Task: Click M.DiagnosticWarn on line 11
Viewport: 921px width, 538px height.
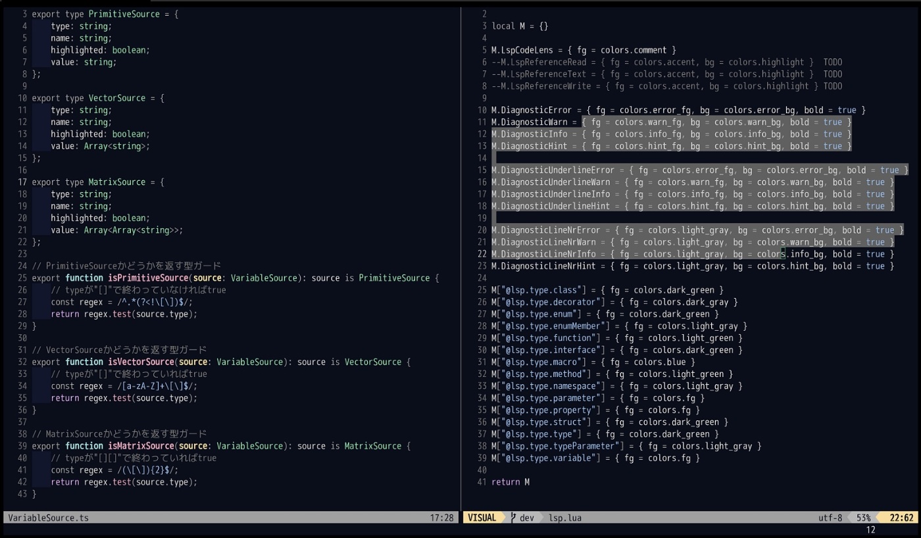Action: [x=530, y=122]
